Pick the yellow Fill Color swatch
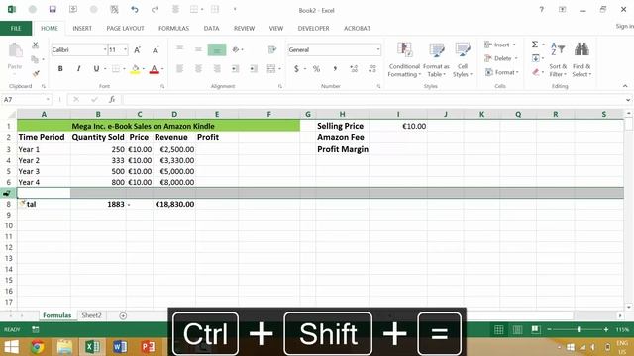The width and height of the screenshot is (634, 356). pyautogui.click(x=135, y=69)
